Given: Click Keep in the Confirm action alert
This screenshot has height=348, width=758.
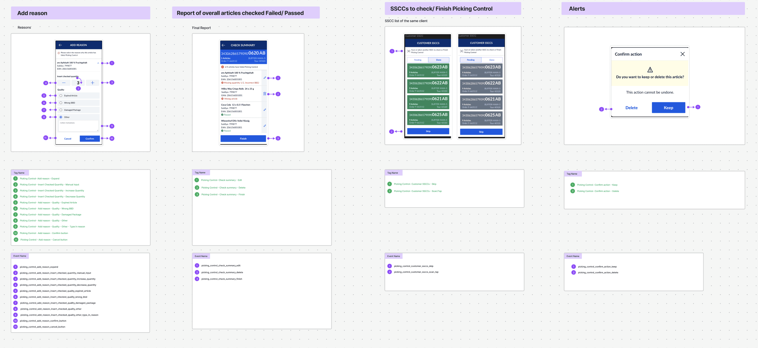Looking at the screenshot, I should point(668,108).
